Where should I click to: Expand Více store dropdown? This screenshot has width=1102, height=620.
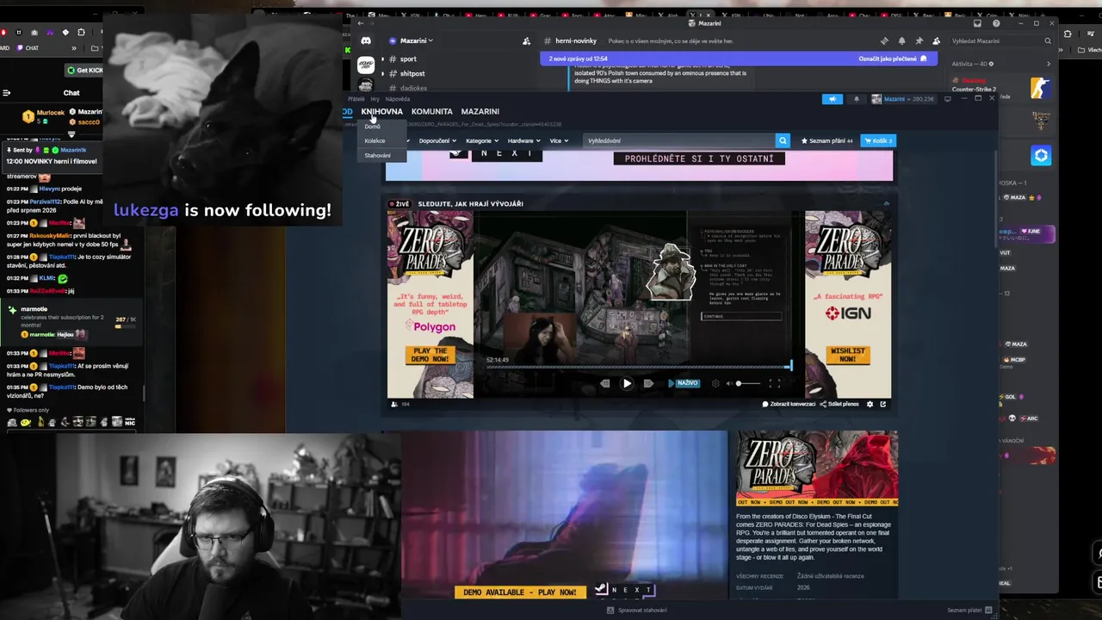tap(559, 140)
